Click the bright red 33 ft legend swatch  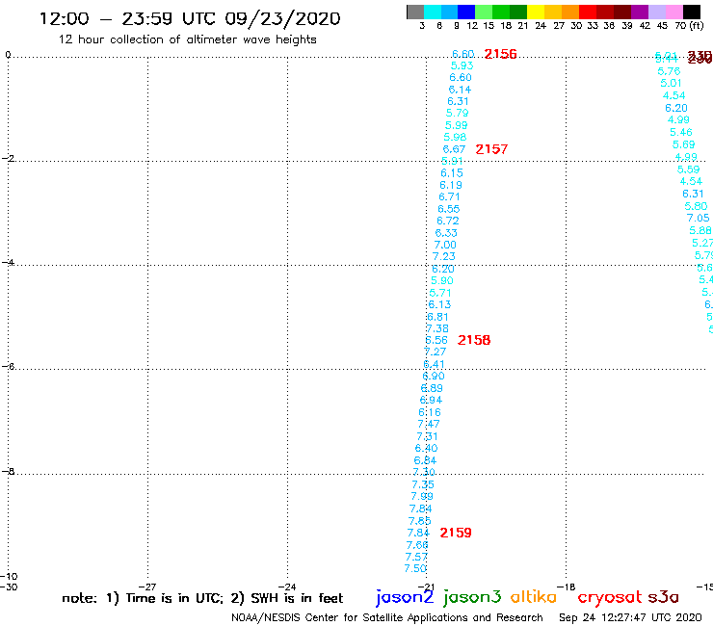(x=588, y=12)
